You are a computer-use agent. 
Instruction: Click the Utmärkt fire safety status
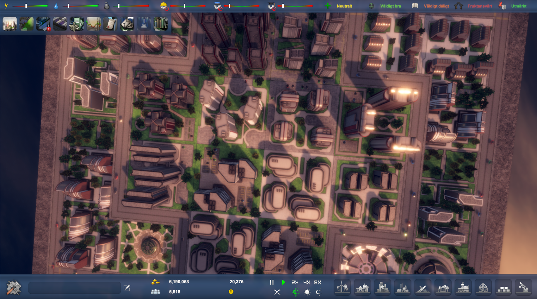click(519, 6)
